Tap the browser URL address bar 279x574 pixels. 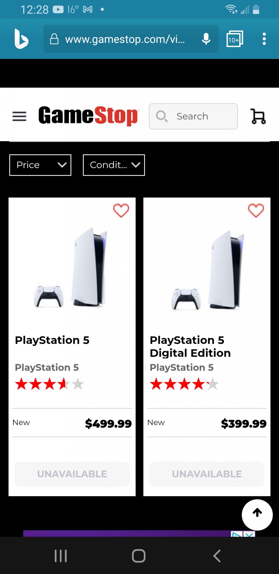125,39
